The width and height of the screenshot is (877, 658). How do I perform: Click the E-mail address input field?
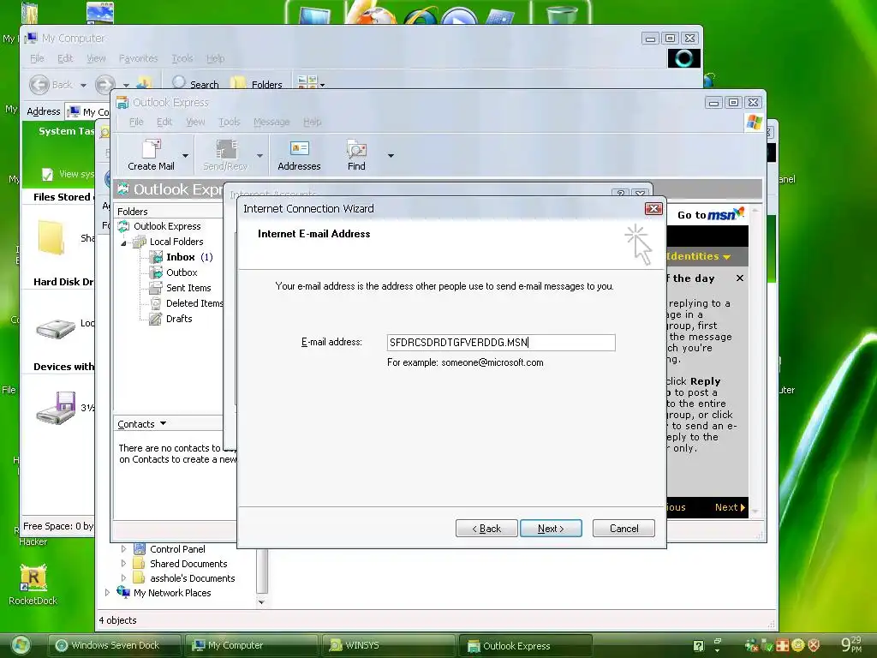coord(501,343)
